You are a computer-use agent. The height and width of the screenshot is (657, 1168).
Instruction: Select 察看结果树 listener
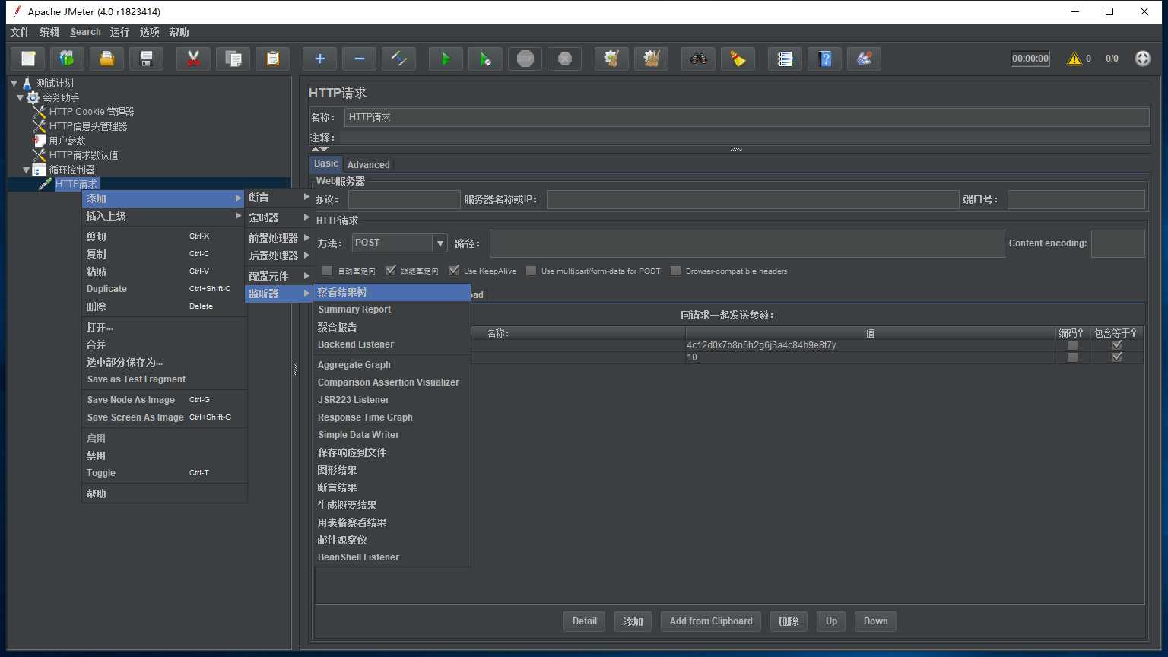point(392,292)
